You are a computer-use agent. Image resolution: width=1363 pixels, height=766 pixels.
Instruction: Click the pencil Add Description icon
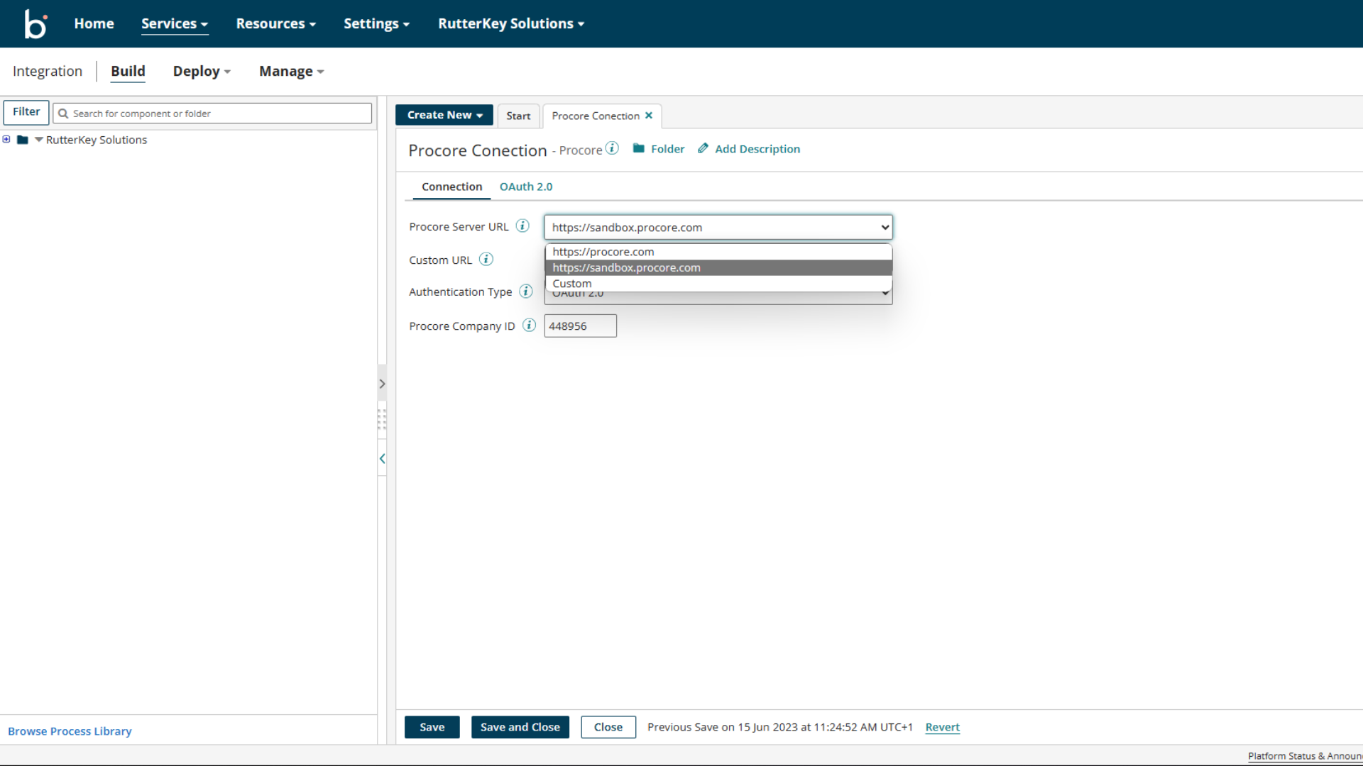[703, 148]
